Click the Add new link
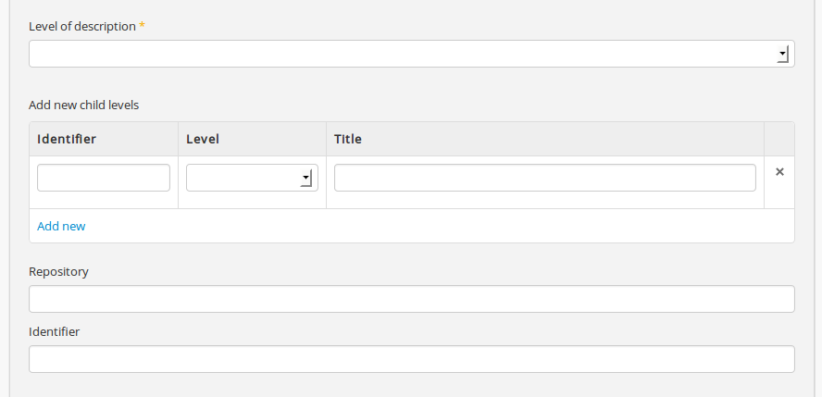This screenshot has width=822, height=397. pos(61,226)
